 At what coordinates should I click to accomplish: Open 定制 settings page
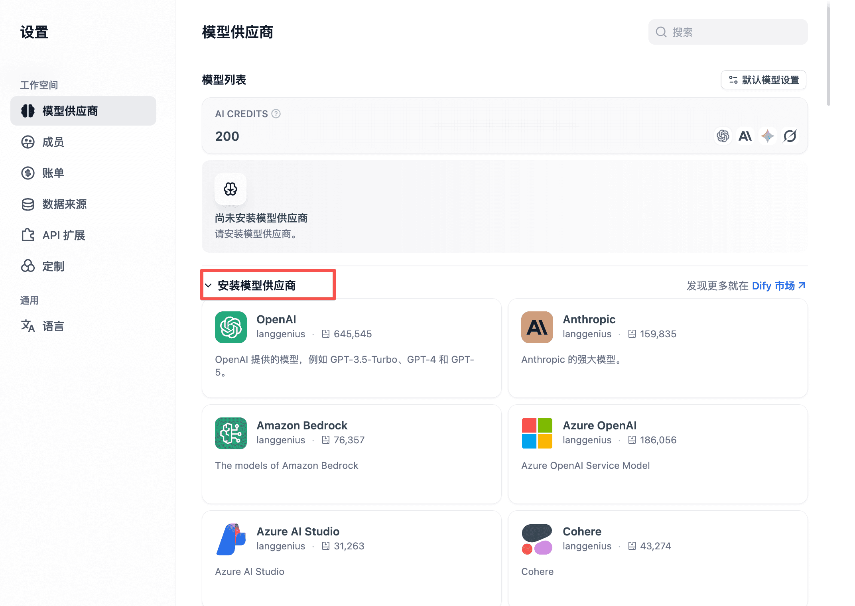tap(83, 266)
